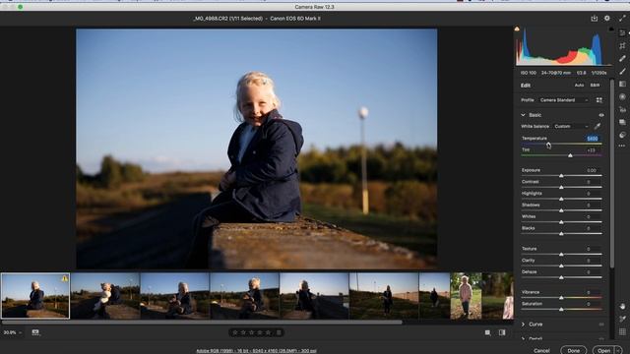Click the Cancel button
The image size is (630, 354).
541,350
